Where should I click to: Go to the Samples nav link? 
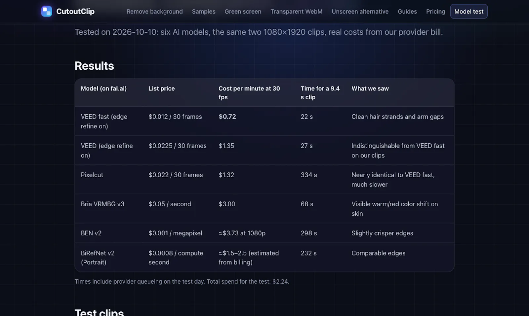pyautogui.click(x=204, y=12)
